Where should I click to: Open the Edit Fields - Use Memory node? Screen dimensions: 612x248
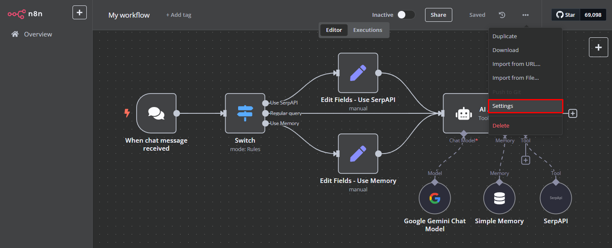pos(358,154)
